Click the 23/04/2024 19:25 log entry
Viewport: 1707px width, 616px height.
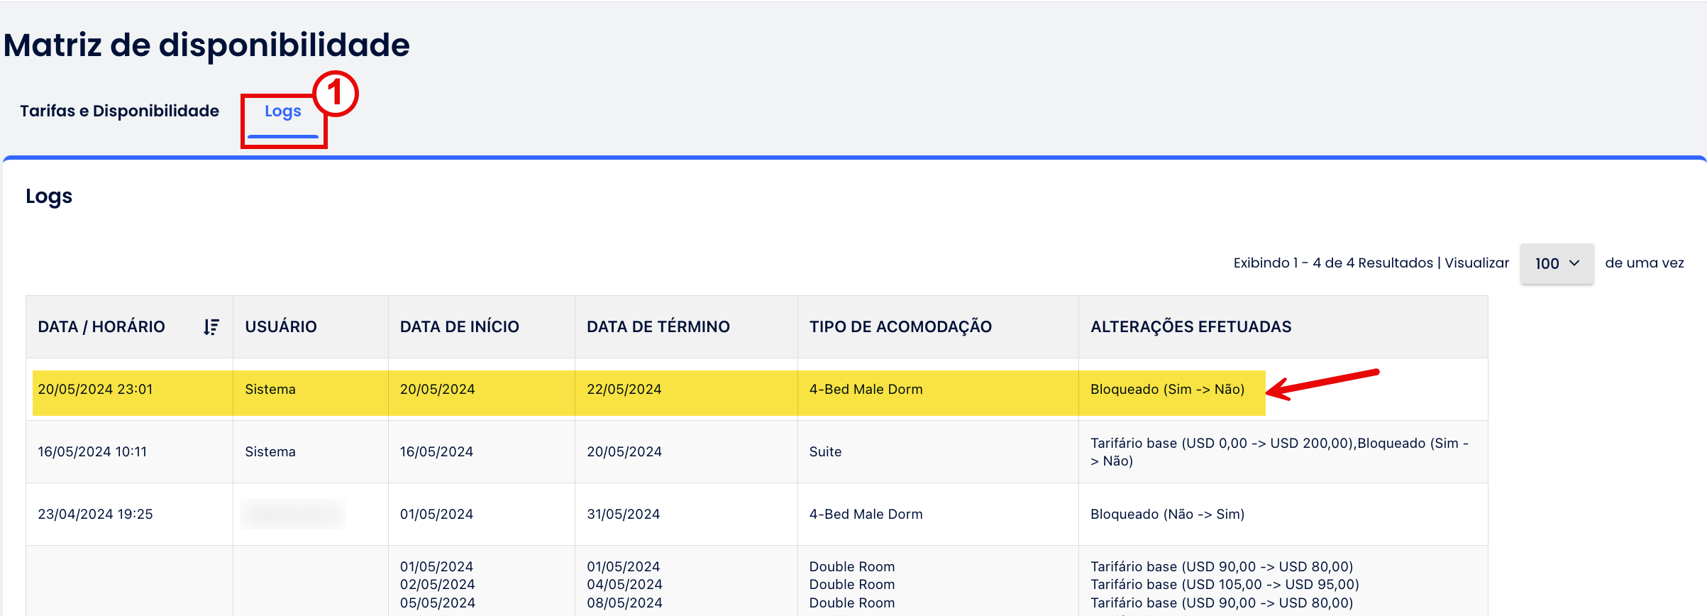tap(95, 515)
